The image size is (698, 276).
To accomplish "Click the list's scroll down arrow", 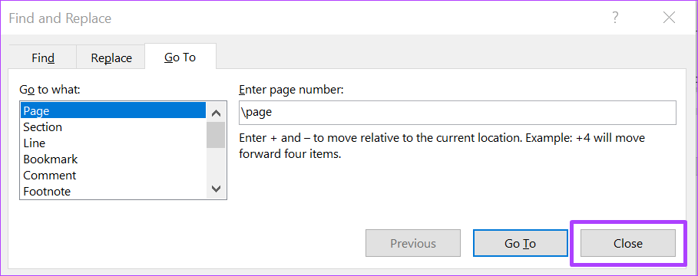I will pos(216,189).
